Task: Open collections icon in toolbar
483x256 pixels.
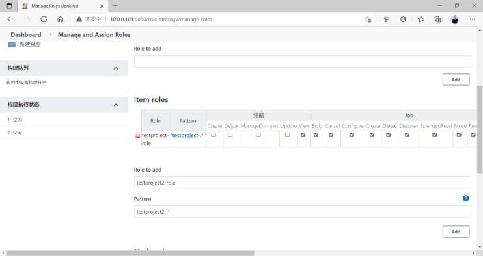Action: 437,19
